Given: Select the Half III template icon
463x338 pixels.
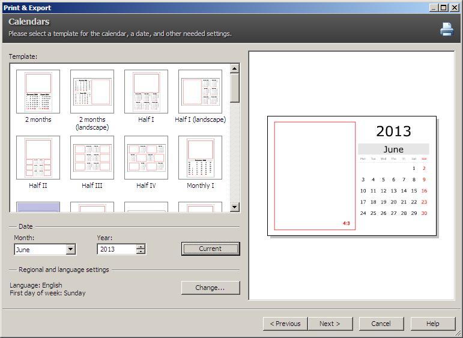Looking at the screenshot, I should [92, 157].
